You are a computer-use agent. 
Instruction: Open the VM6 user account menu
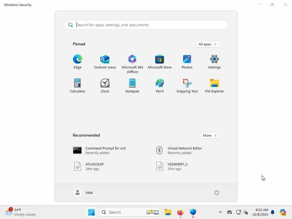(x=83, y=192)
